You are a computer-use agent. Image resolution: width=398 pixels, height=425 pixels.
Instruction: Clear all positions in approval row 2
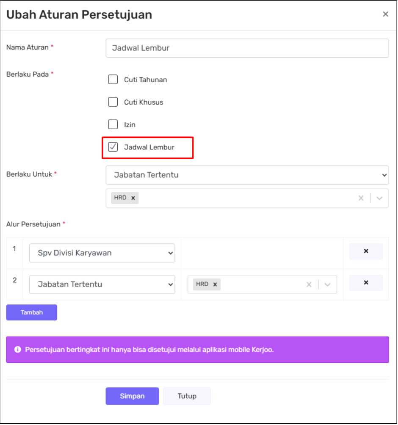click(x=309, y=284)
